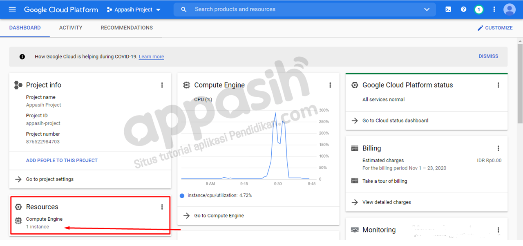Click card icon beside Take a tour of billing

pyautogui.click(x=355, y=181)
